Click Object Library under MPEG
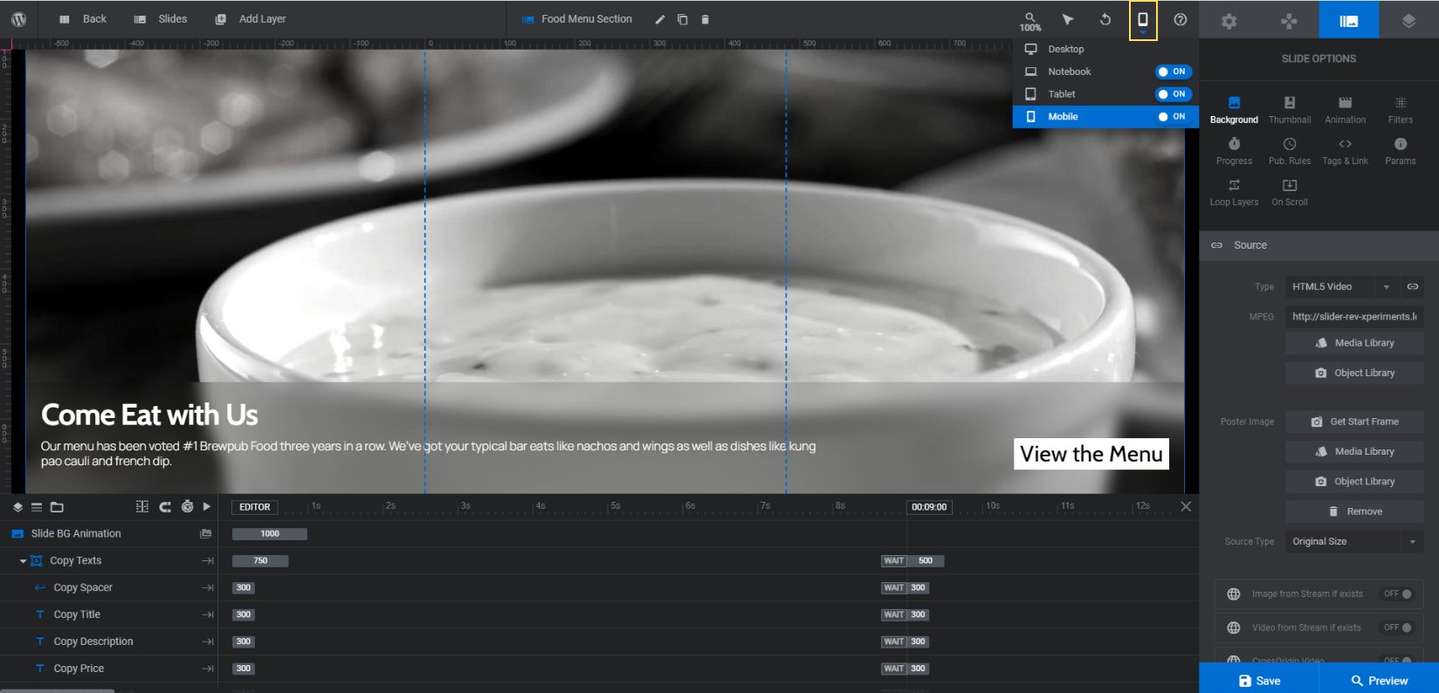1439x693 pixels. point(1354,373)
